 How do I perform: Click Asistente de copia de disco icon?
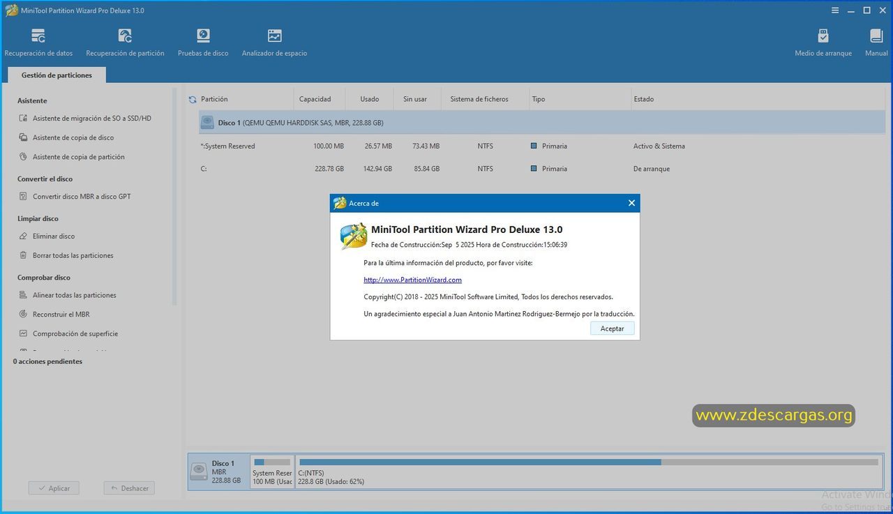tap(24, 137)
